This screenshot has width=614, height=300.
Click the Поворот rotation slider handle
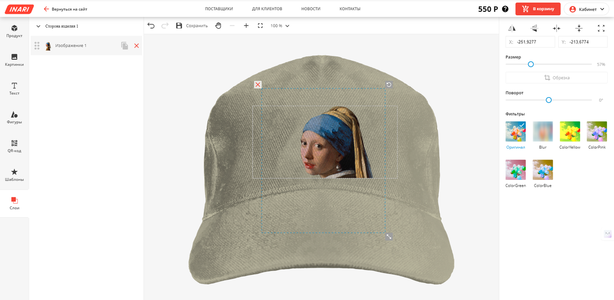click(x=549, y=100)
